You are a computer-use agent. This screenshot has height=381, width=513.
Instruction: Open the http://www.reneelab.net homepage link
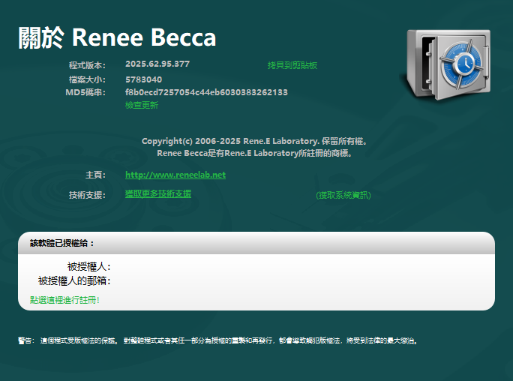[x=175, y=175]
